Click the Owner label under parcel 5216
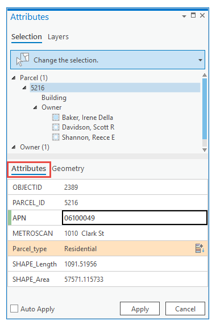216x325 pixels. [52, 107]
